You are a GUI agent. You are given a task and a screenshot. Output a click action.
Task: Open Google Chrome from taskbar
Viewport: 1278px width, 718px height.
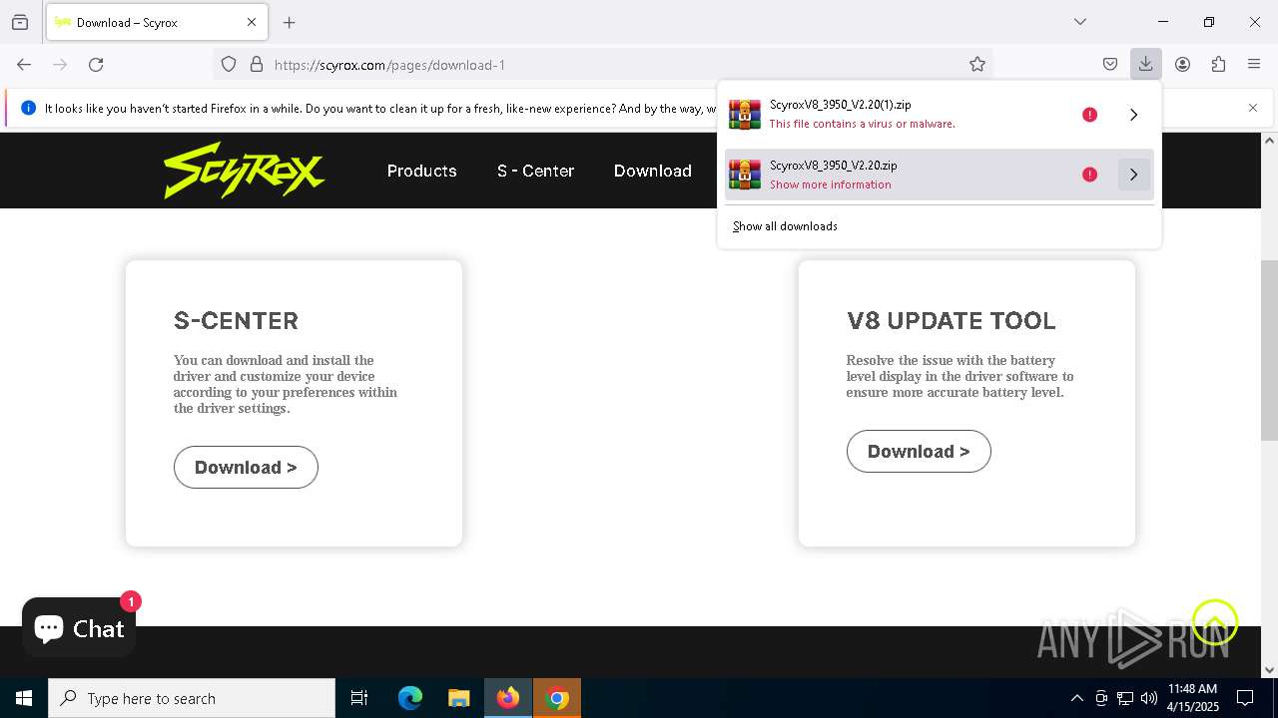click(x=558, y=698)
